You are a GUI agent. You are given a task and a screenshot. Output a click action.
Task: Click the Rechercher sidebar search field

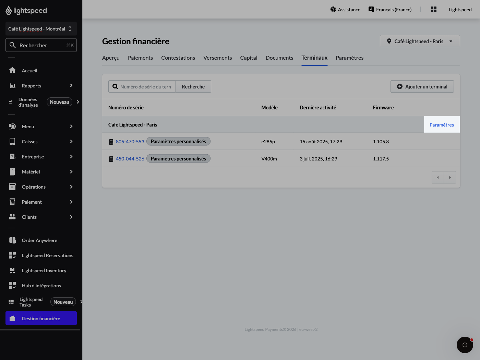click(41, 45)
